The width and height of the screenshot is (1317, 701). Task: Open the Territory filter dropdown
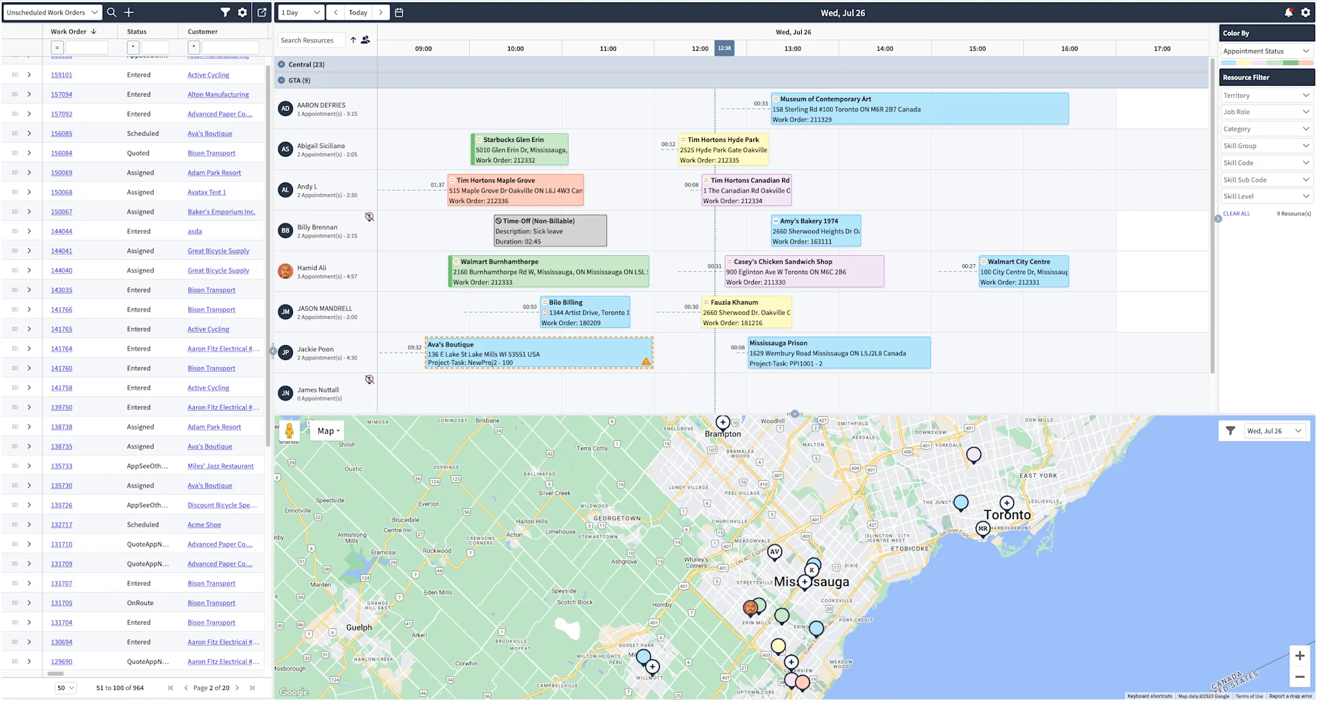tap(1266, 95)
